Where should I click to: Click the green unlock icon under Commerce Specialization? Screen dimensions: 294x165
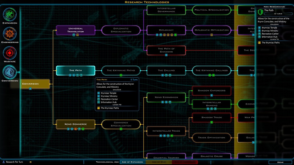121,129
